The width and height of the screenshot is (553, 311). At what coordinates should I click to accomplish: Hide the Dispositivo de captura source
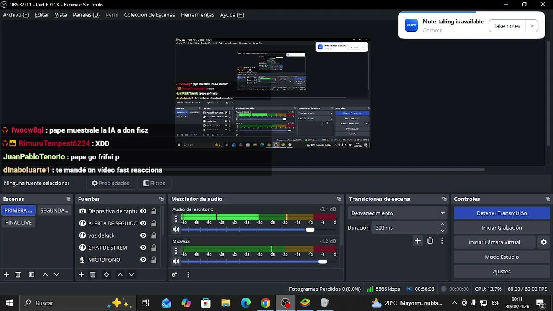click(143, 211)
